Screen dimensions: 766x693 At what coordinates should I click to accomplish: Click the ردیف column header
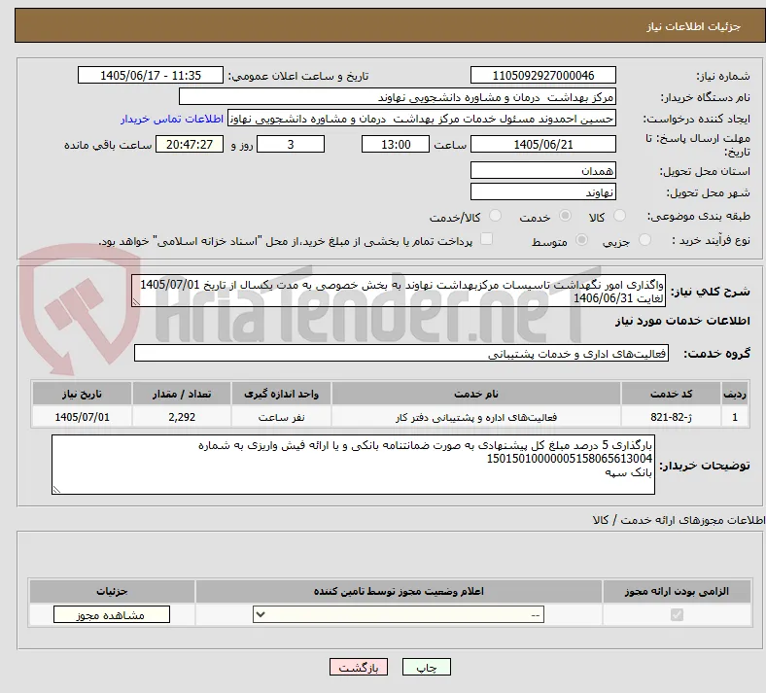(x=735, y=394)
